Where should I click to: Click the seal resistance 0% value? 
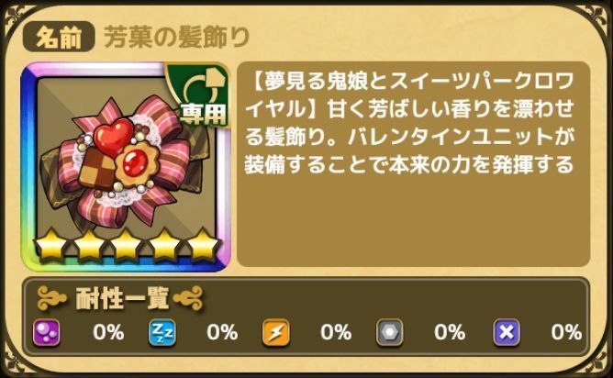[566, 333]
